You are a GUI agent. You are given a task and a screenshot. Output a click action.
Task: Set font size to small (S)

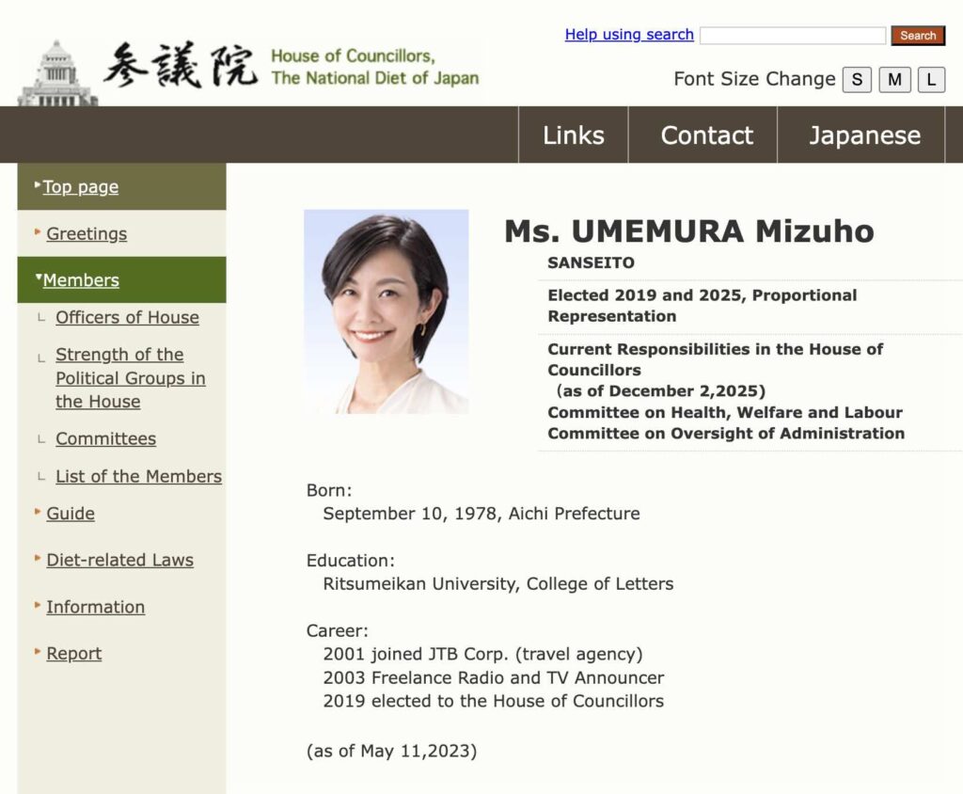(856, 80)
